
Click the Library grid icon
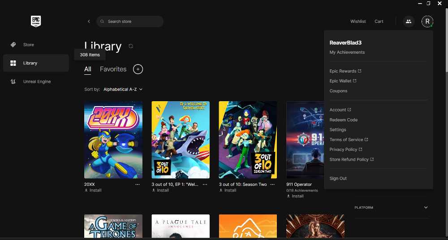click(13, 63)
